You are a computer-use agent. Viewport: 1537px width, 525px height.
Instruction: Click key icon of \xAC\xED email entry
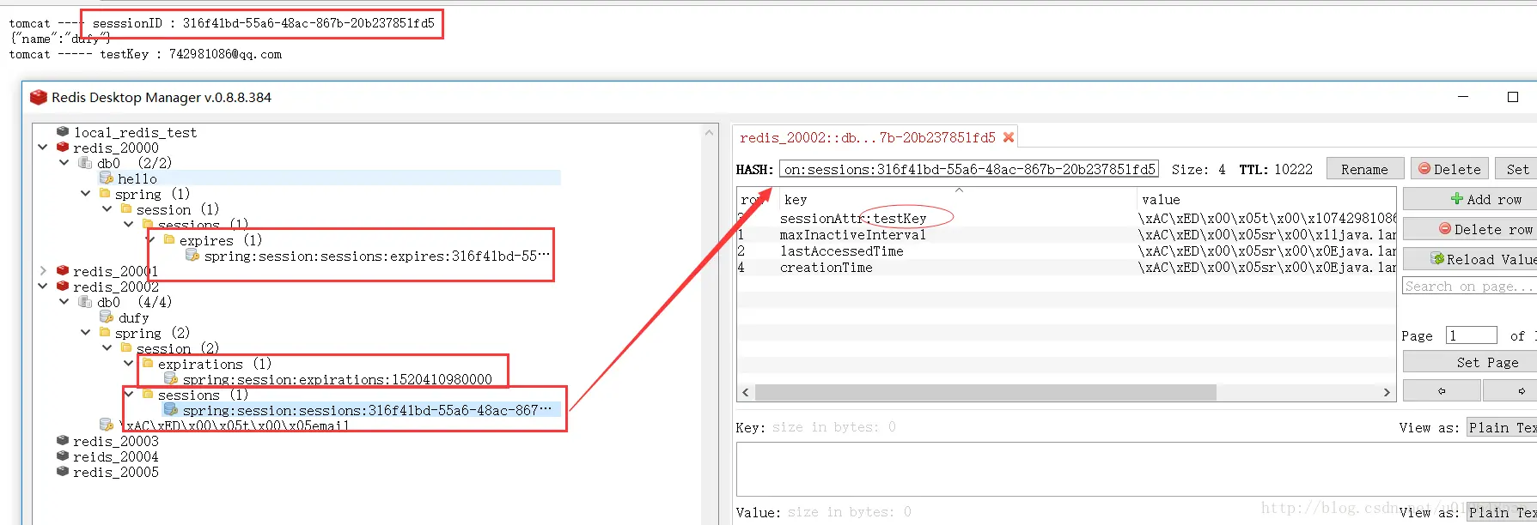(107, 425)
